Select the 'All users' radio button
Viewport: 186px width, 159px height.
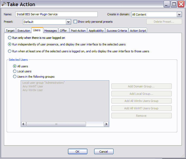click(15, 66)
